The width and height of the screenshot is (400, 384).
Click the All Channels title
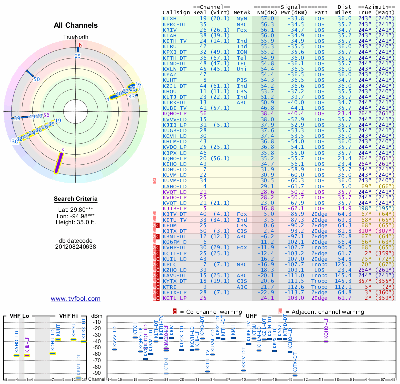[x=76, y=25]
